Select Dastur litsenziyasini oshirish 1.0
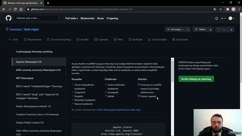This screenshot has width=242, height=136. (39, 106)
